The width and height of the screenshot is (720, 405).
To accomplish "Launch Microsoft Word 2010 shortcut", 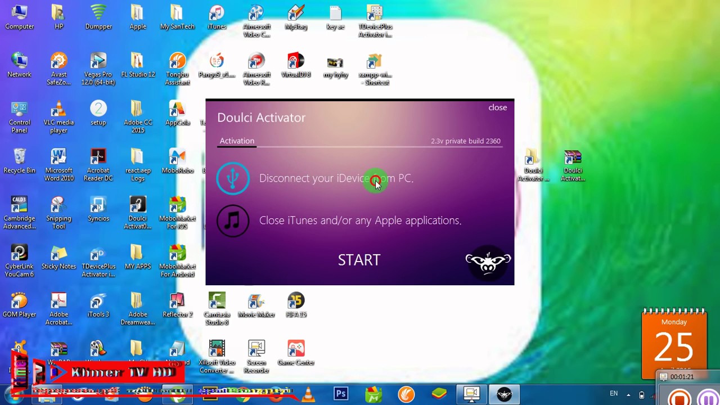I will 58,165.
